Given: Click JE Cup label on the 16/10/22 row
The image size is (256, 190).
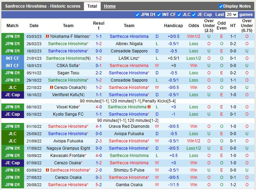Looking at the screenshot, I should tap(13, 95).
